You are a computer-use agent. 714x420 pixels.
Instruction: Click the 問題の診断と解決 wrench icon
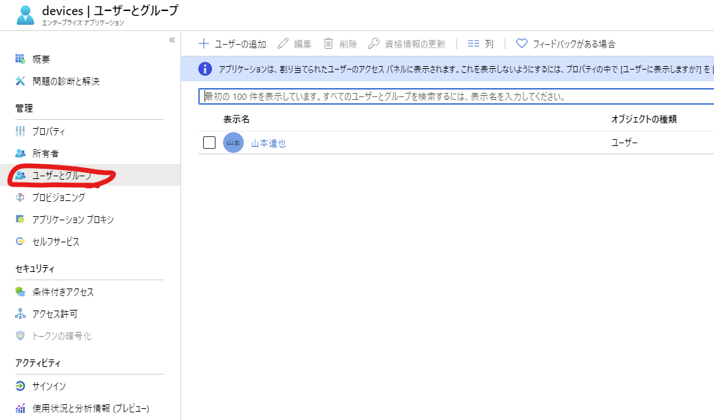[20, 81]
